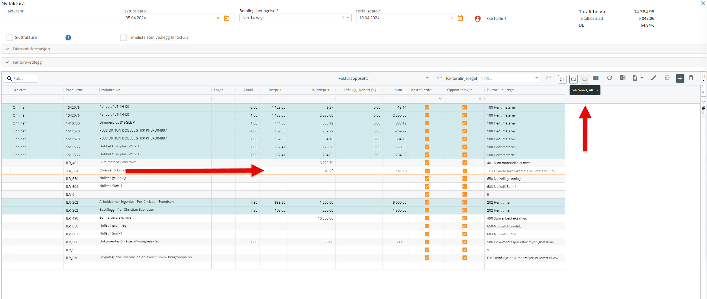The image size is (707, 299).
Task: Click Kundepris 3 223.79 in ILR_401 row
Action: pyautogui.click(x=326, y=163)
